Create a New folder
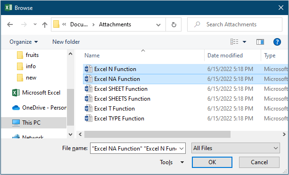Screen dimensions: 289x175 (66, 42)
